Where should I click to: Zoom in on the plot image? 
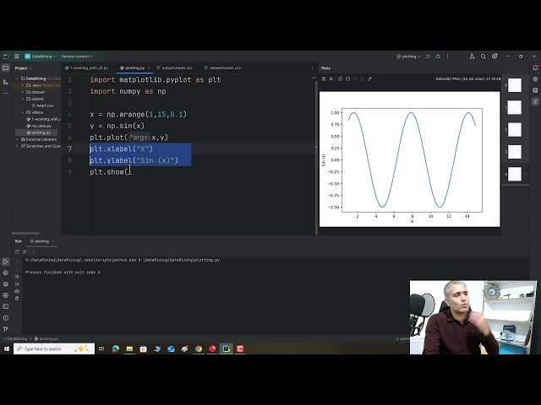340,78
